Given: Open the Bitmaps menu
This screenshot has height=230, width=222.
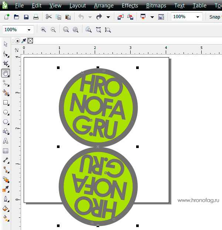Looking at the screenshot, I should coord(156,6).
